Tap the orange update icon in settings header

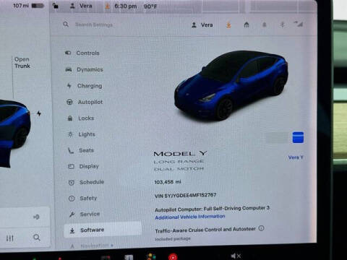[228, 25]
